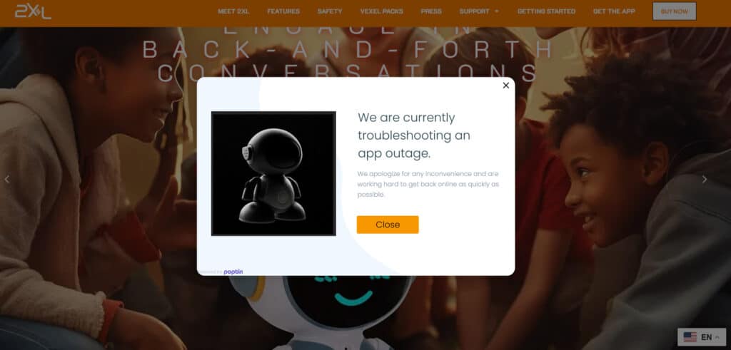Expand the EN language selector chevron
This screenshot has width=731, height=350.
(717, 337)
